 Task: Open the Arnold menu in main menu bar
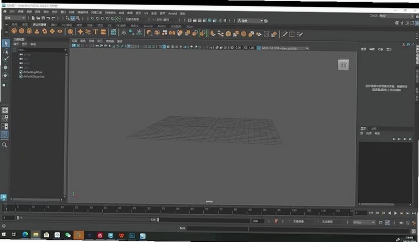172,13
